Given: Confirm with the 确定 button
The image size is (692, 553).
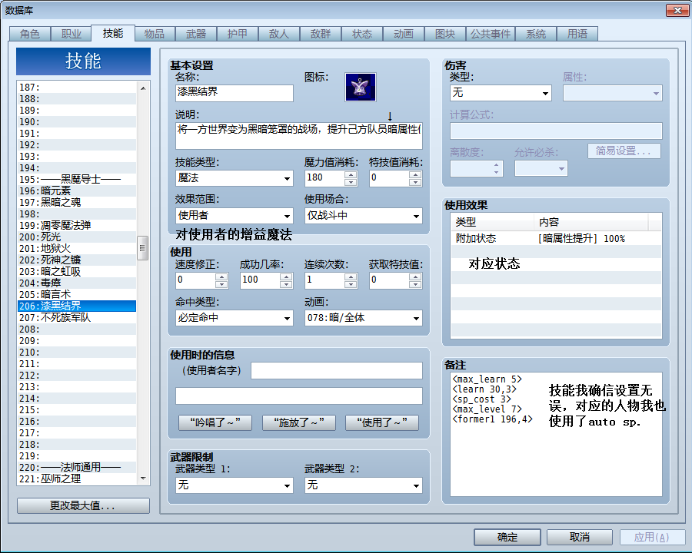Looking at the screenshot, I should 507,537.
